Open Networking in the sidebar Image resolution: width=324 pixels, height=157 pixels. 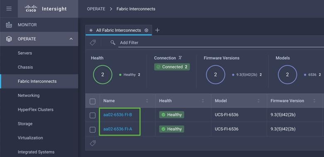[29, 95]
